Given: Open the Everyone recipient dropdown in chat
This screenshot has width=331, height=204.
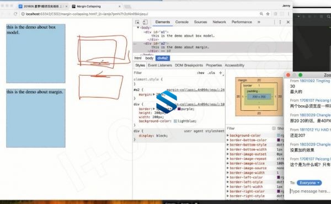Looking at the screenshot, I should (x=309, y=182).
